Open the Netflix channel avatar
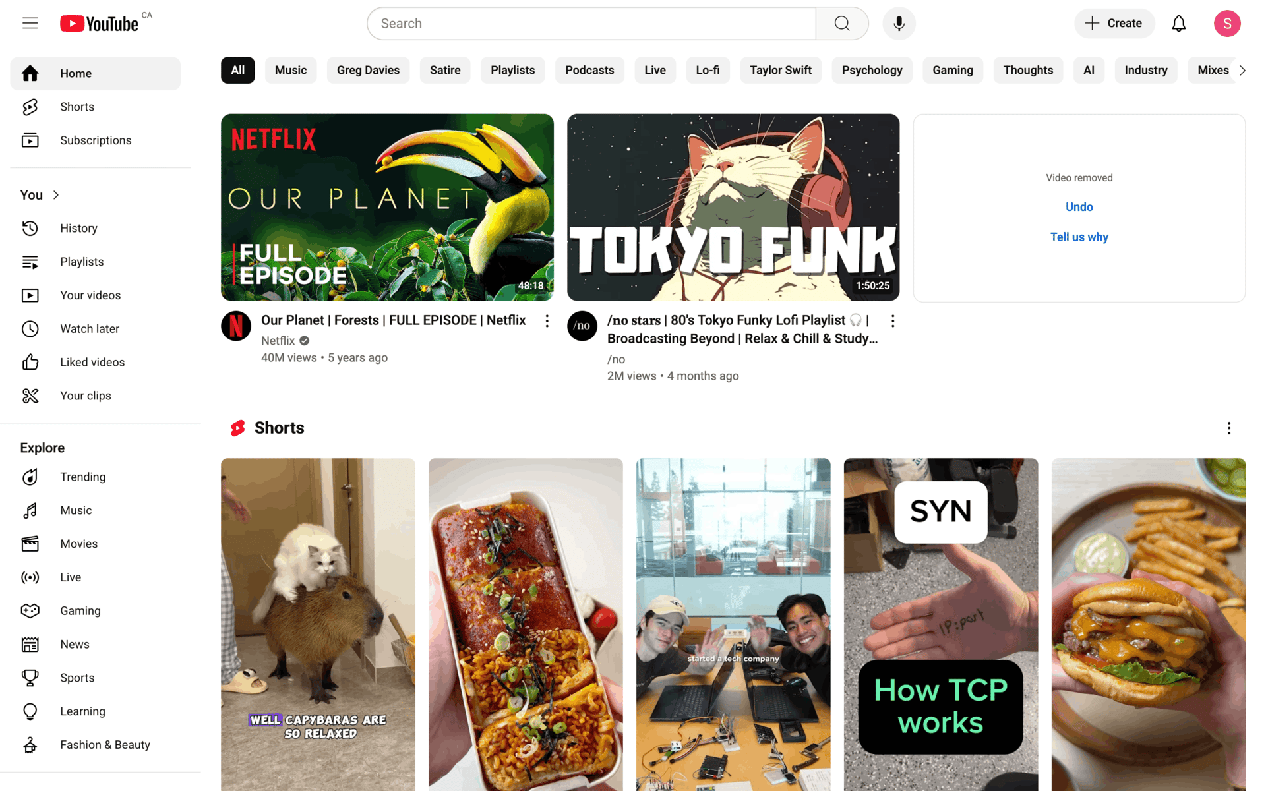 click(x=236, y=326)
